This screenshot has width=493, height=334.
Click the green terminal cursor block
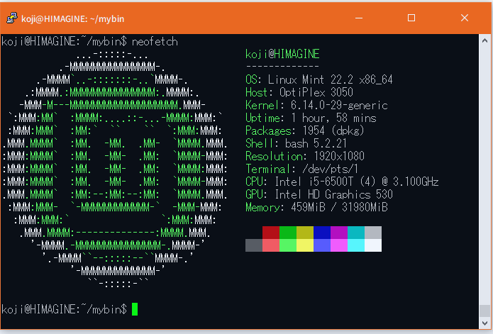click(135, 309)
